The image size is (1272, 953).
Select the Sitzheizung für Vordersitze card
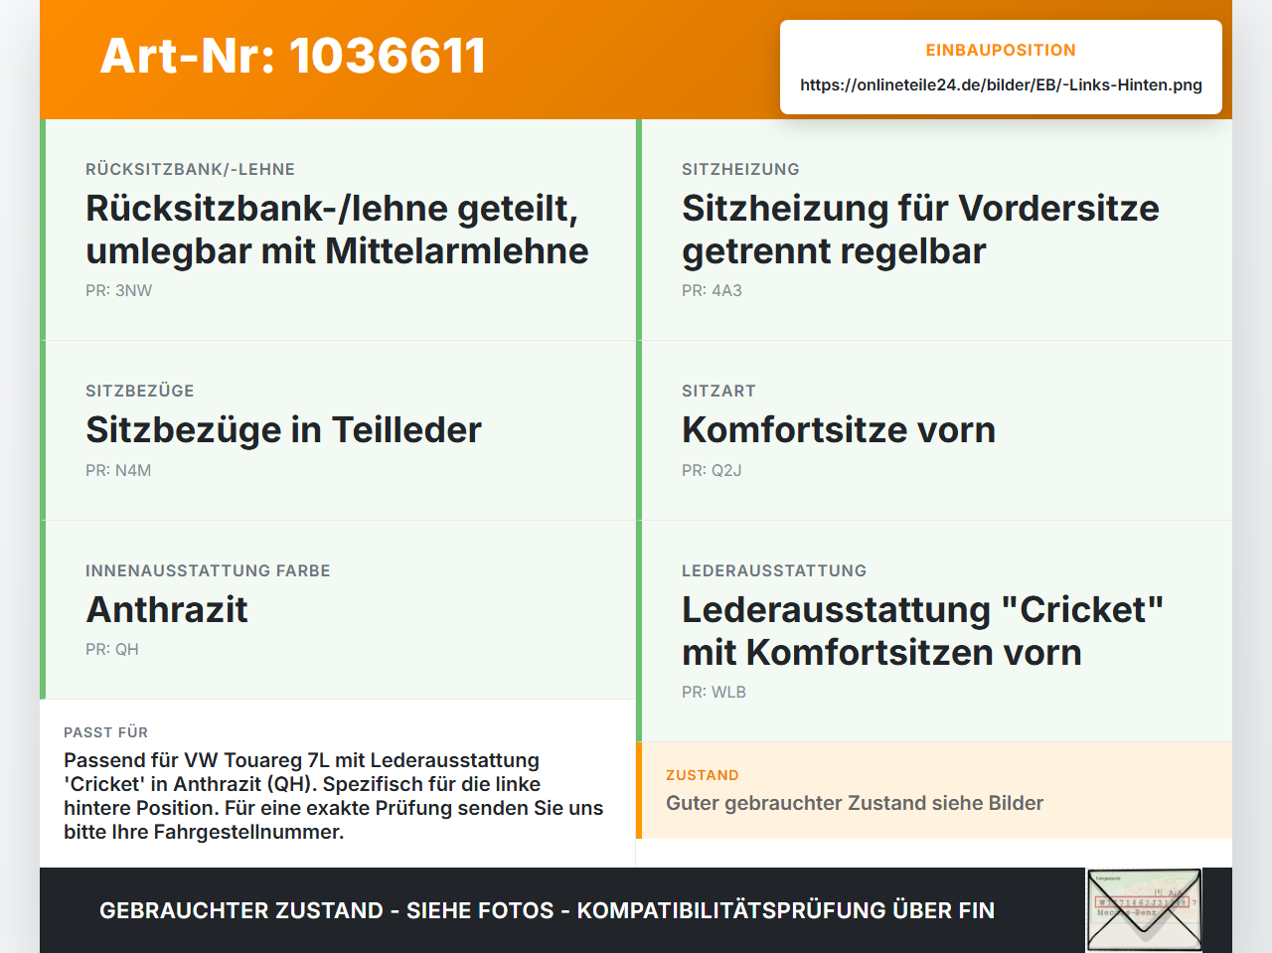[x=934, y=230]
